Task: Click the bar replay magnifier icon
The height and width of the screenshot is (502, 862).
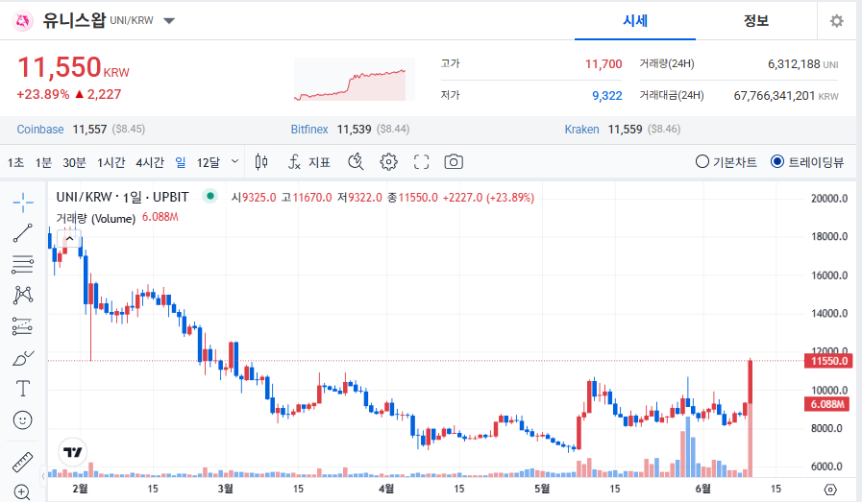Action: click(x=356, y=162)
